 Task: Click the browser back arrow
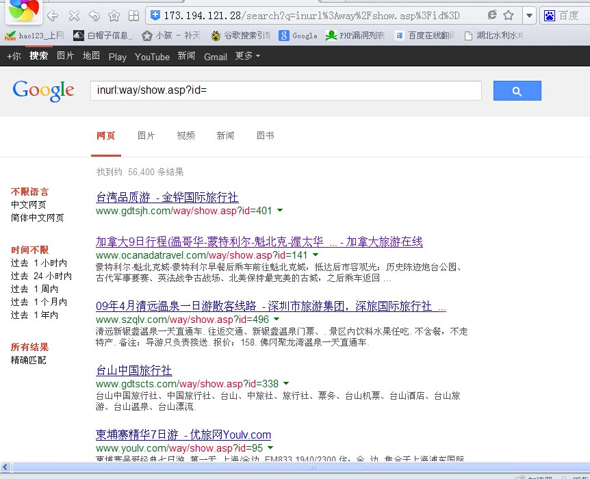tap(53, 16)
